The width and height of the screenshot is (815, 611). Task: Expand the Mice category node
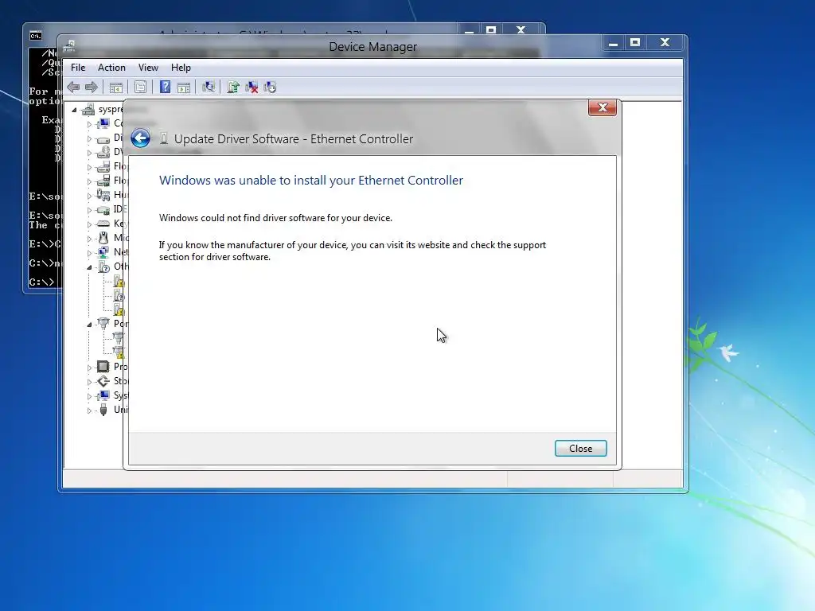click(x=89, y=239)
